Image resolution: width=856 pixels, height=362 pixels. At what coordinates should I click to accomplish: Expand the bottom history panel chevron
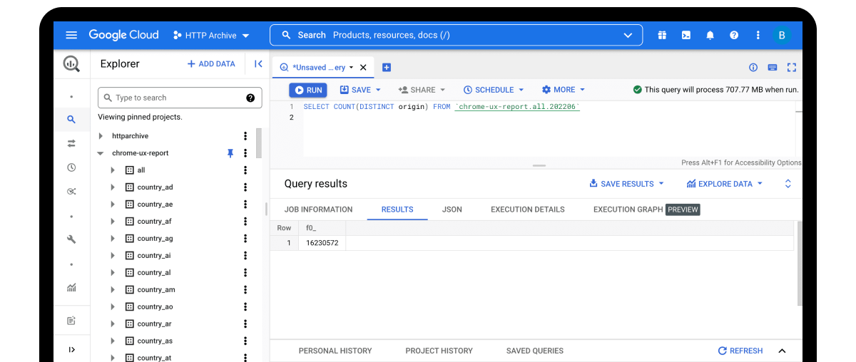(x=782, y=351)
